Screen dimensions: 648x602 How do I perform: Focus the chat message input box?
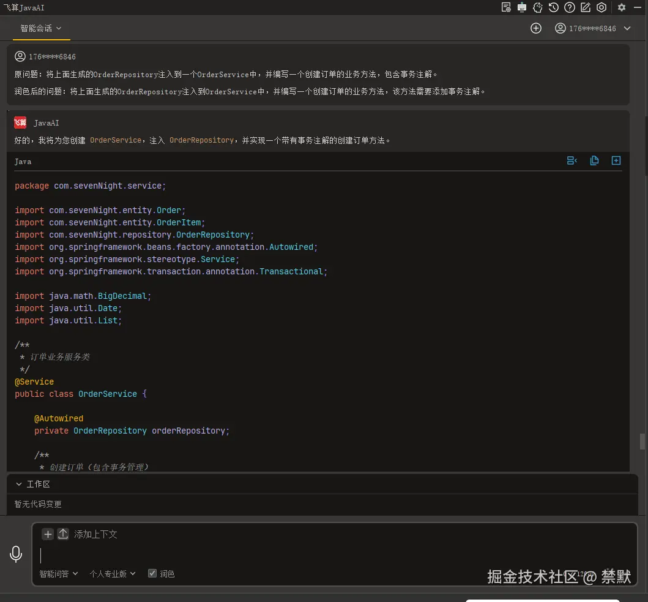[335, 555]
